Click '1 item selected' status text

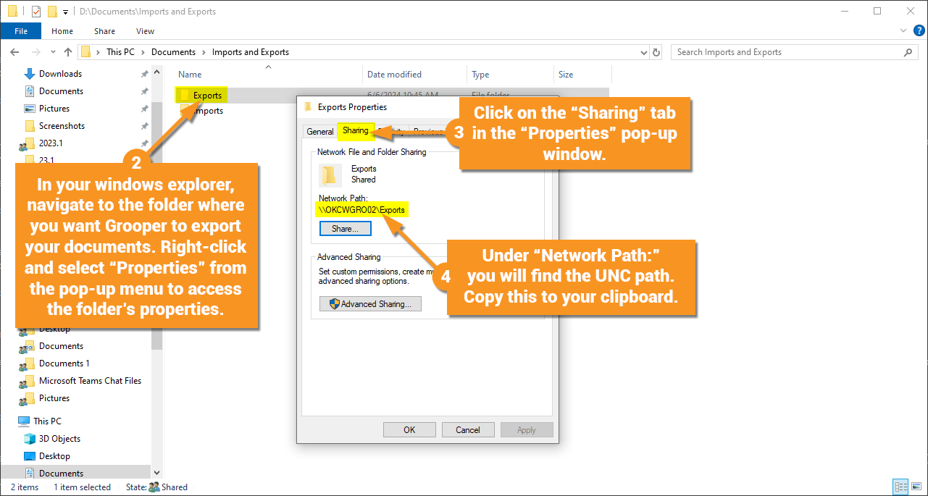pos(82,487)
